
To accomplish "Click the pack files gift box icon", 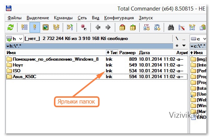I will pyautogui.click(x=122, y=27).
